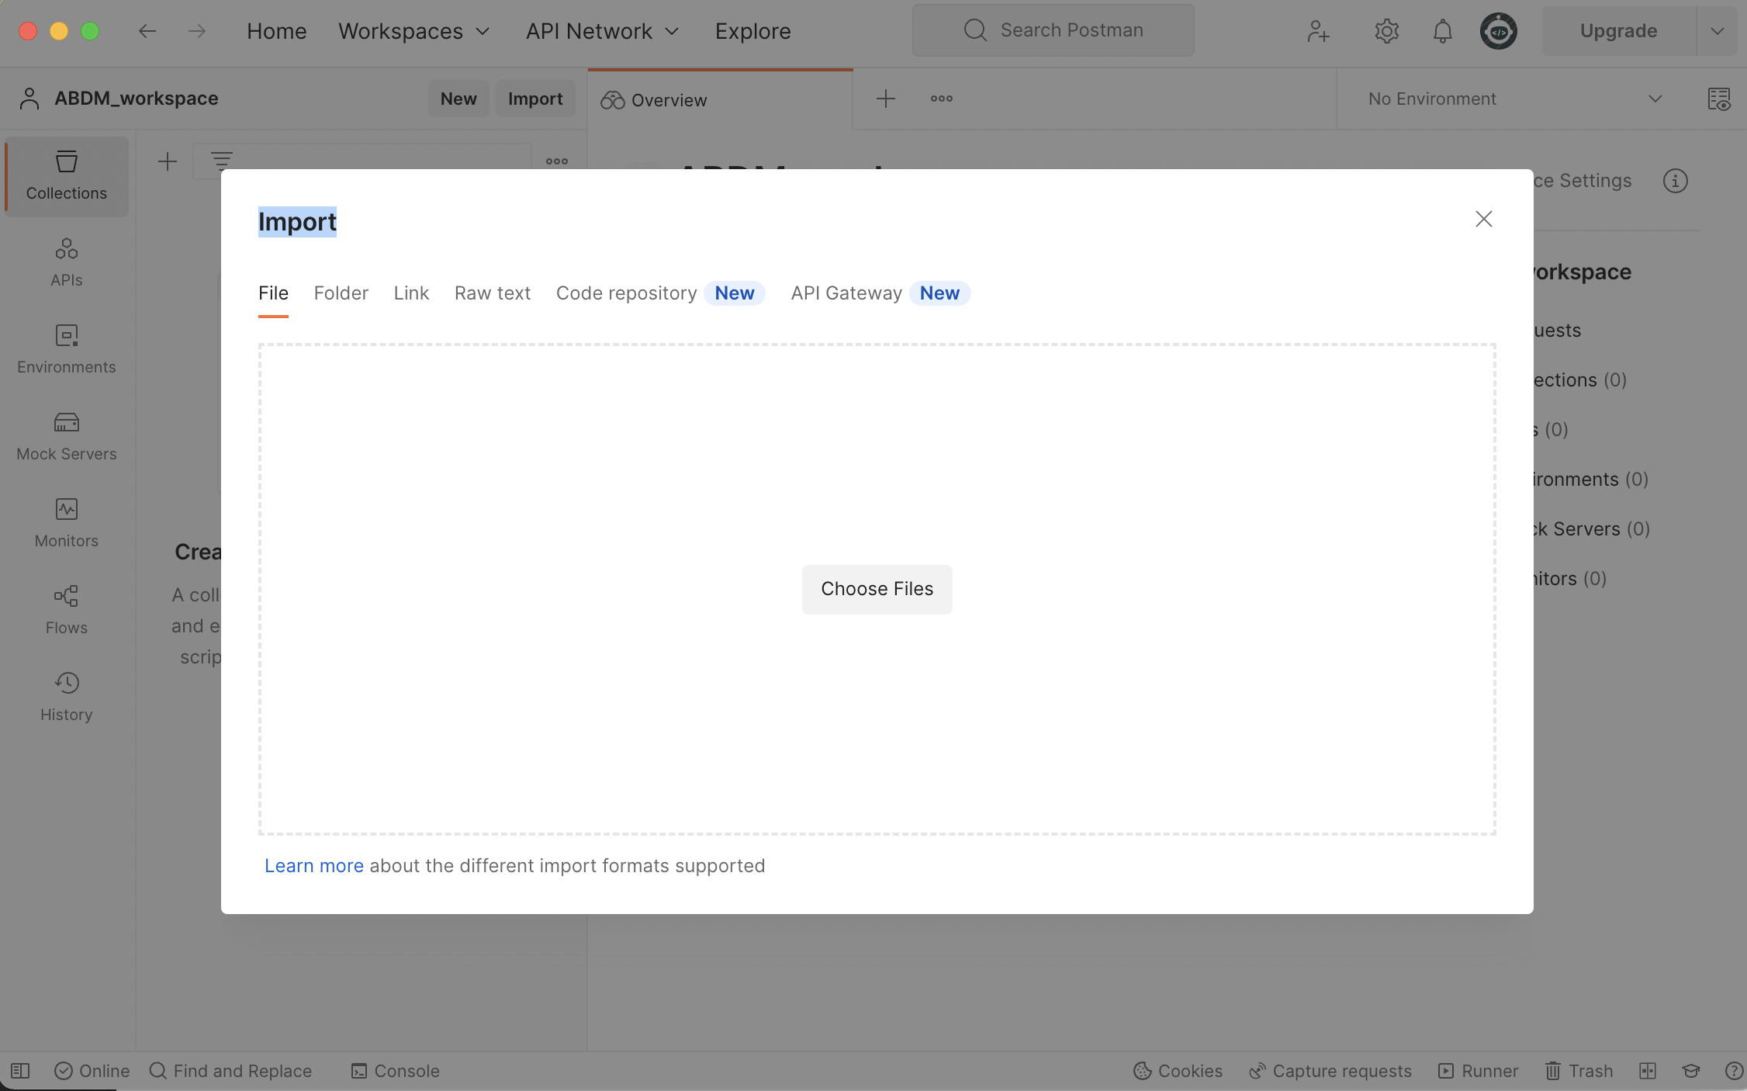Open Explore in top navigation
This screenshot has height=1091, width=1747.
coord(752,31)
